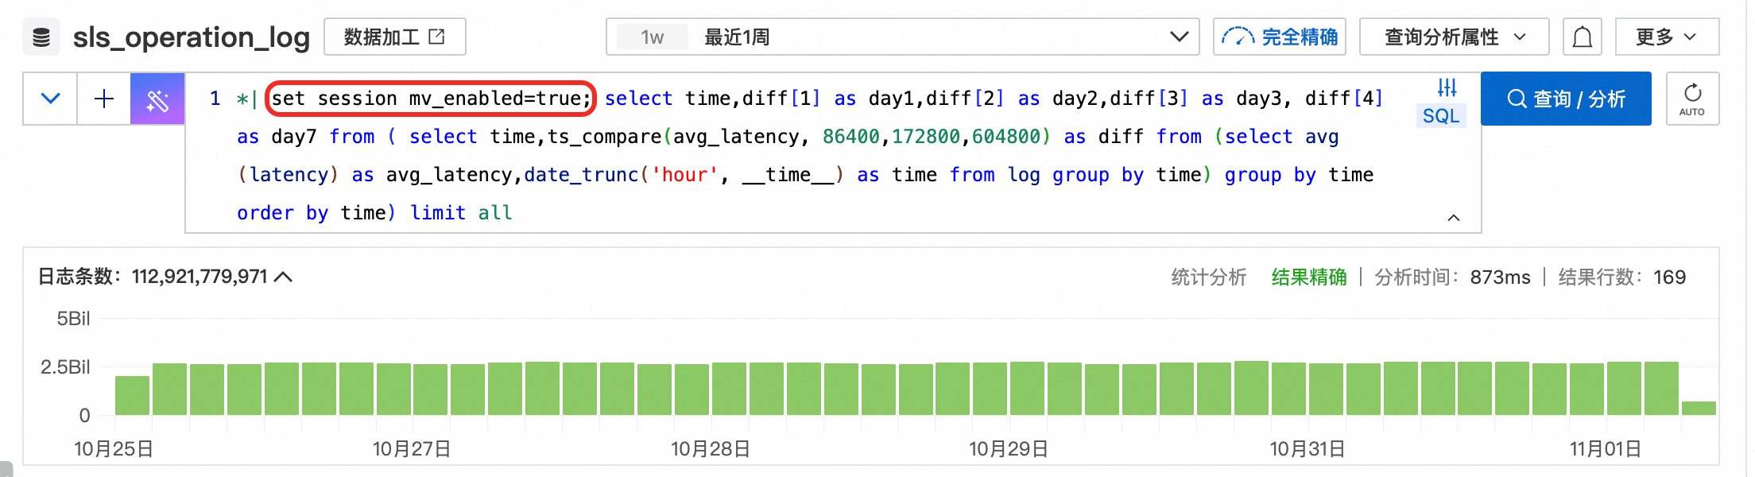
Task: Open SQL settings sliders icon
Action: pos(1447,87)
